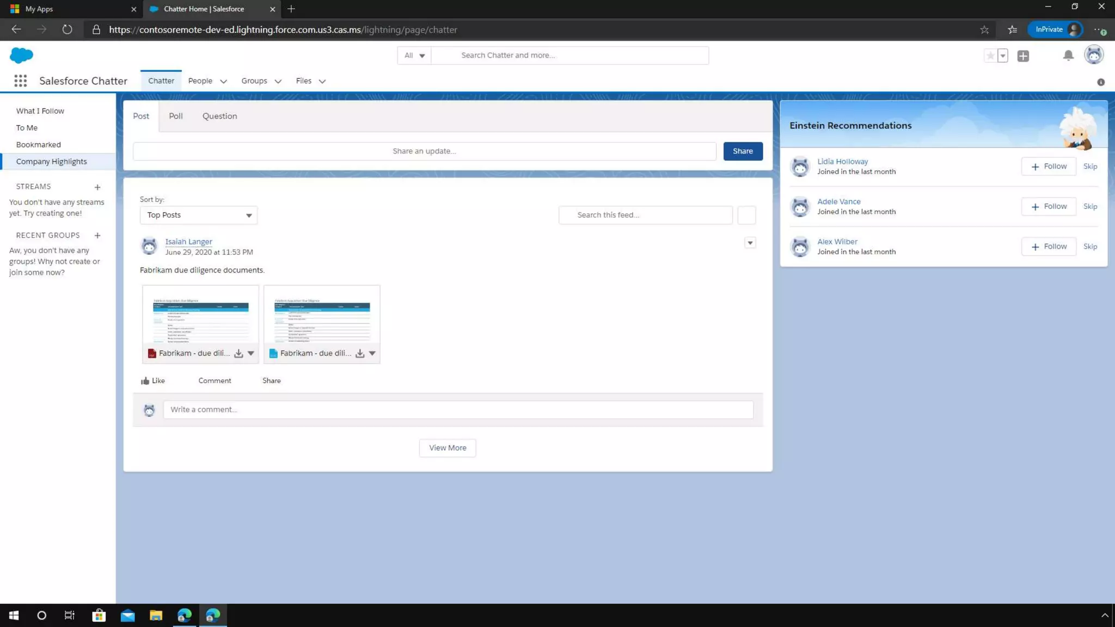
Task: Open Microsoft Store from the taskbar
Action: pyautogui.click(x=99, y=616)
